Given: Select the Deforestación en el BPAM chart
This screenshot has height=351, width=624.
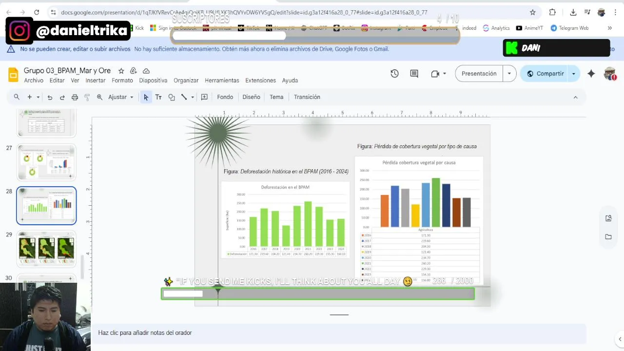Looking at the screenshot, I should [x=285, y=219].
